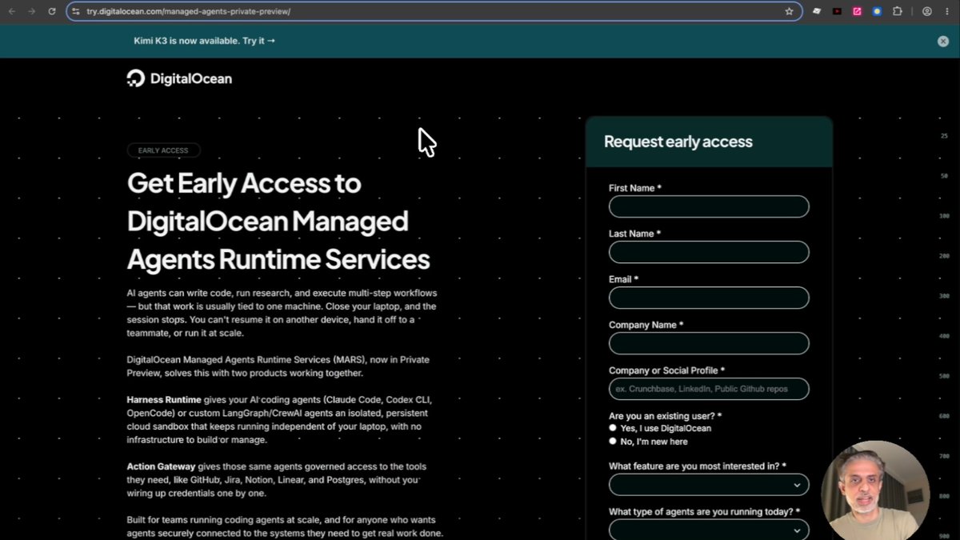This screenshot has width=960, height=540.
Task: Open site info icon in address bar
Action: tap(76, 11)
